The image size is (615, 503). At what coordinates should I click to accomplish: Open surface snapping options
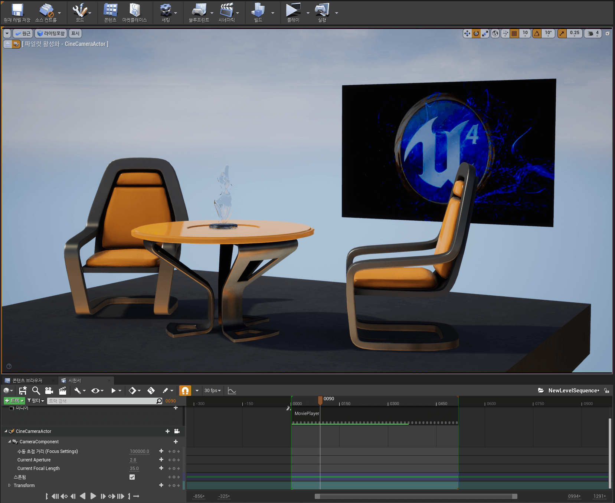tap(505, 33)
